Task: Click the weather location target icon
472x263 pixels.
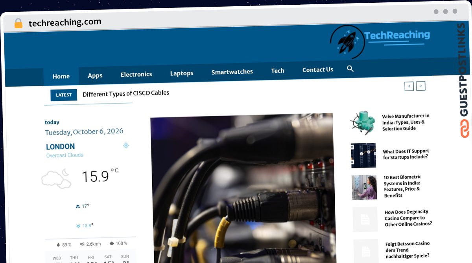Action: pyautogui.click(x=126, y=145)
